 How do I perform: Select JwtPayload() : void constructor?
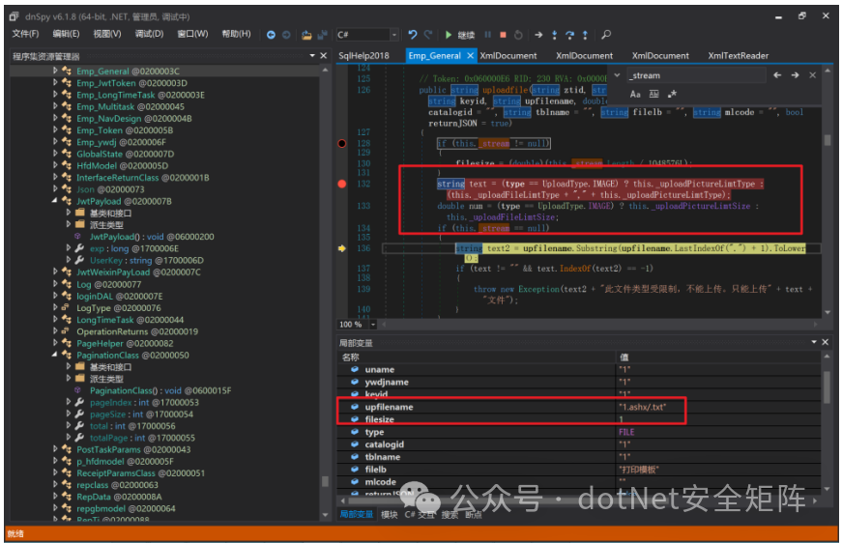pos(152,237)
